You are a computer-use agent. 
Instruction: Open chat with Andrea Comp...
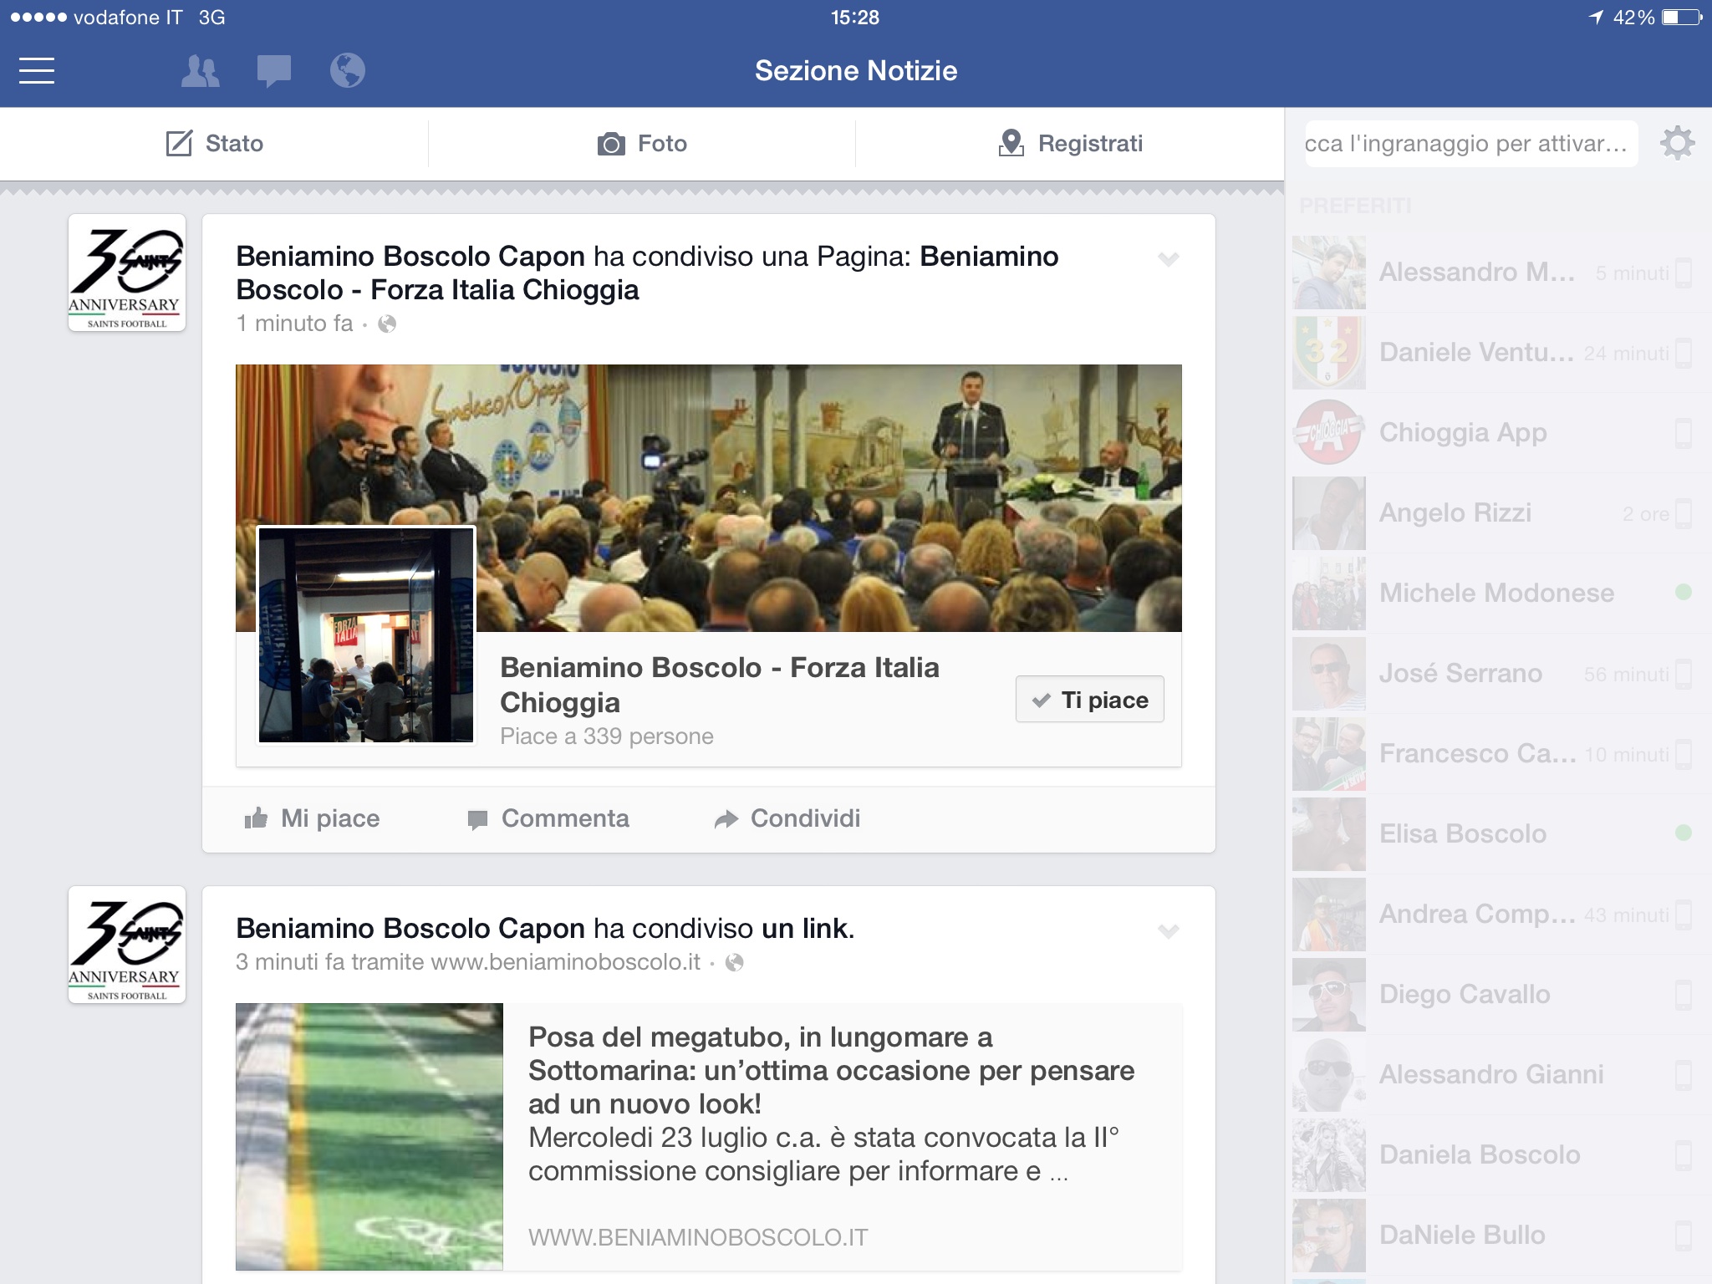point(1498,915)
